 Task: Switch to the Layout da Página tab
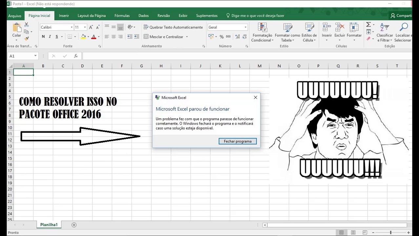tap(91, 15)
